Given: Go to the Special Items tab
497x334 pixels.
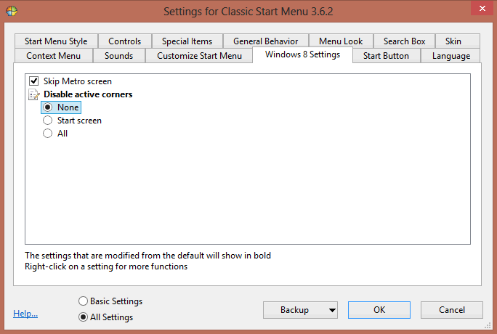Looking at the screenshot, I should pyautogui.click(x=187, y=41).
